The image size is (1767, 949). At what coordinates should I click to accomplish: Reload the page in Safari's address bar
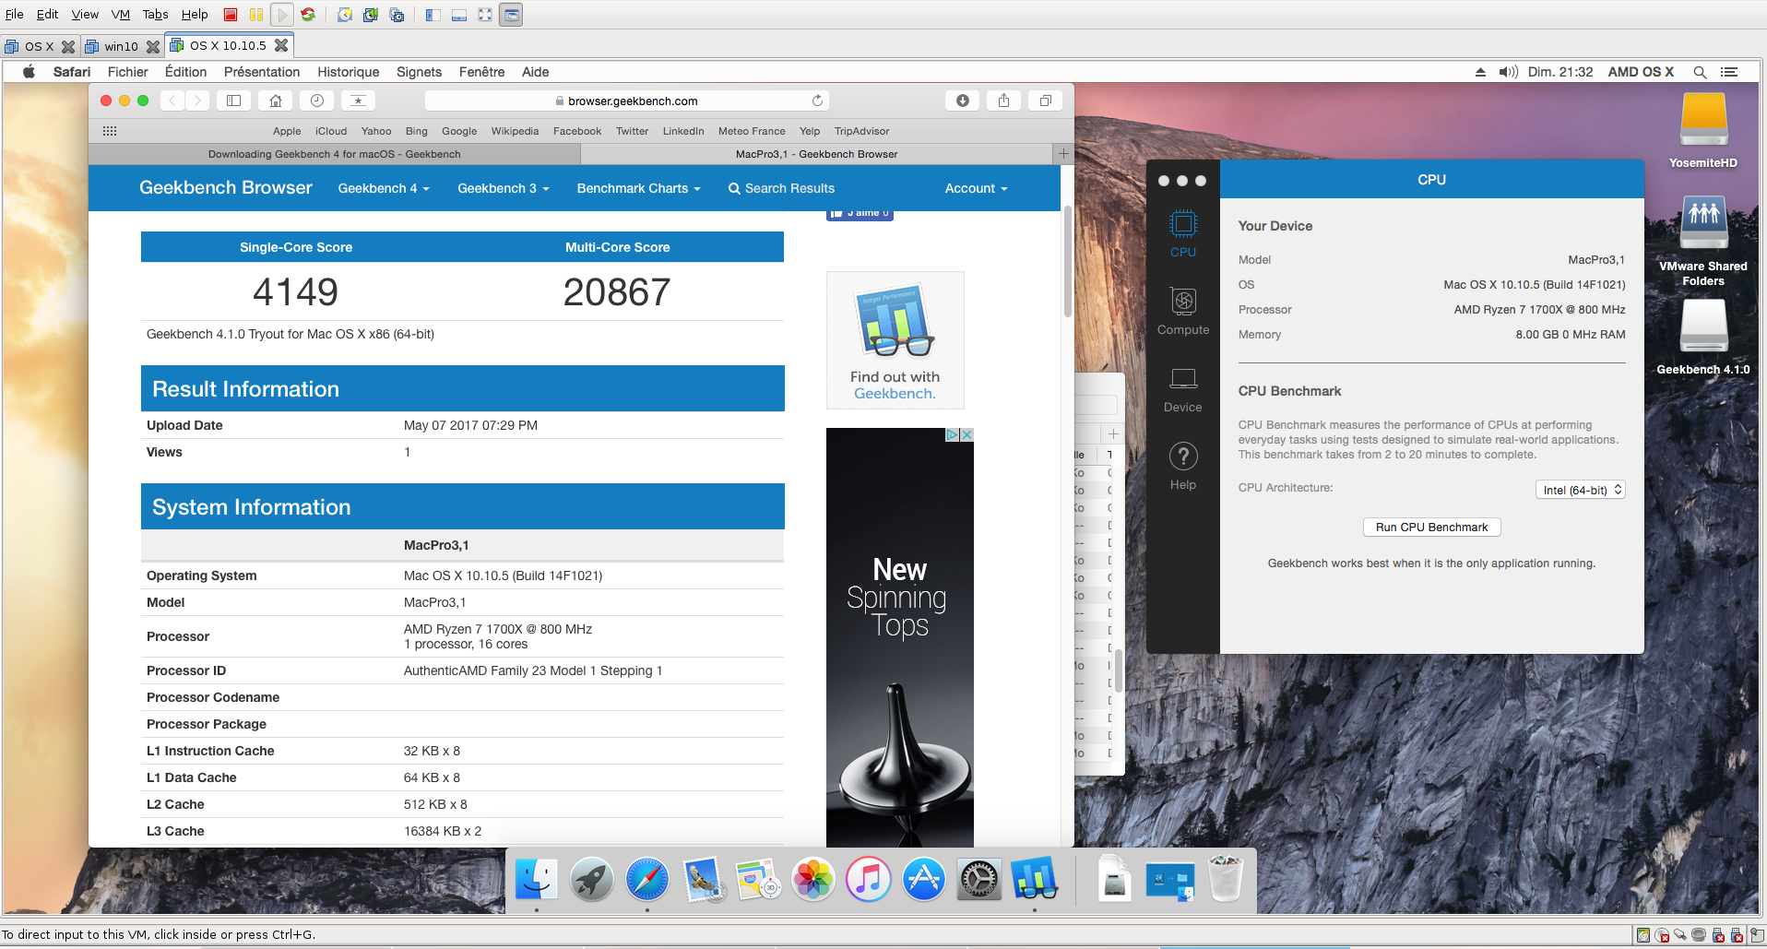[817, 101]
